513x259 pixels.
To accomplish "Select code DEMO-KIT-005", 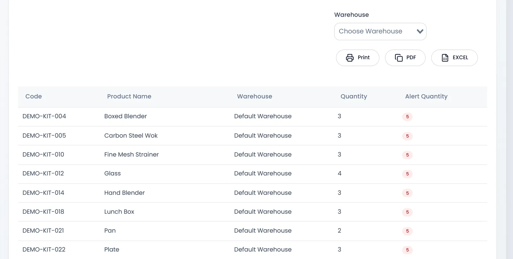I will click(x=44, y=136).
